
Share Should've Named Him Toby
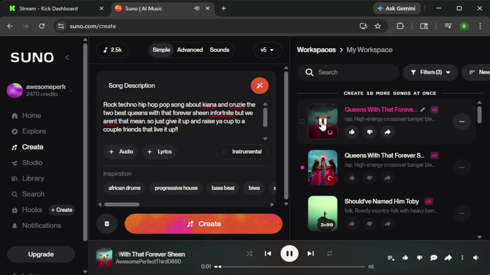coord(387,223)
